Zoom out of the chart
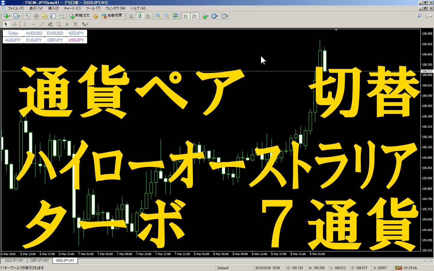 [167, 16]
